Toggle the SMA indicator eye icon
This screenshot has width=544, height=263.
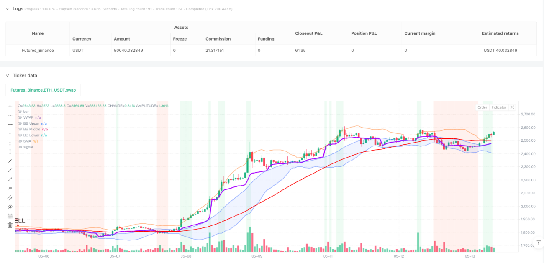(20, 141)
